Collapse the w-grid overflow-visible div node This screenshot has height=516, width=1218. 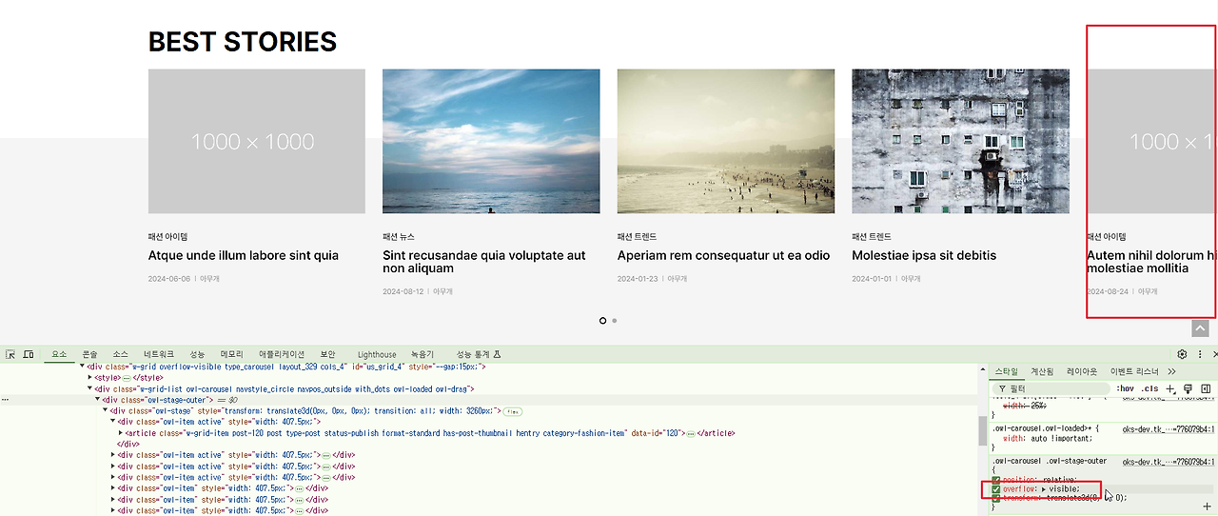click(x=83, y=367)
